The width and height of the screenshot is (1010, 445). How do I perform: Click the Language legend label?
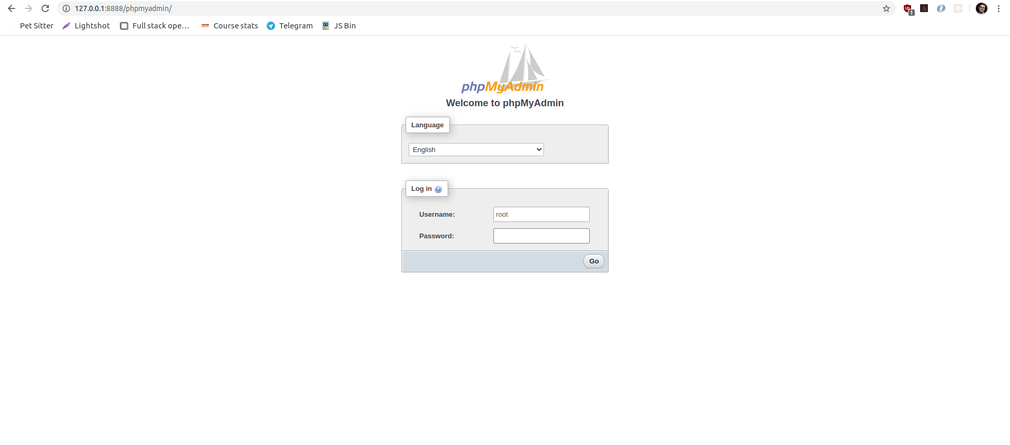coord(427,125)
